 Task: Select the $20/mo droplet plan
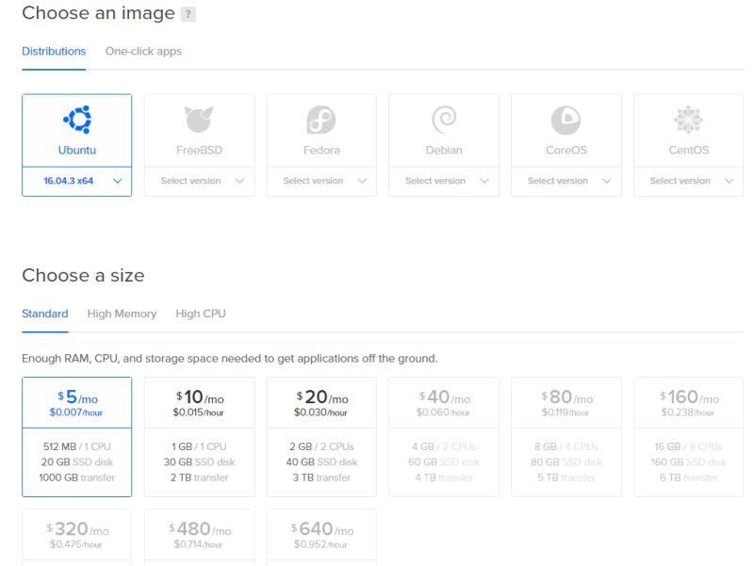[x=321, y=437]
